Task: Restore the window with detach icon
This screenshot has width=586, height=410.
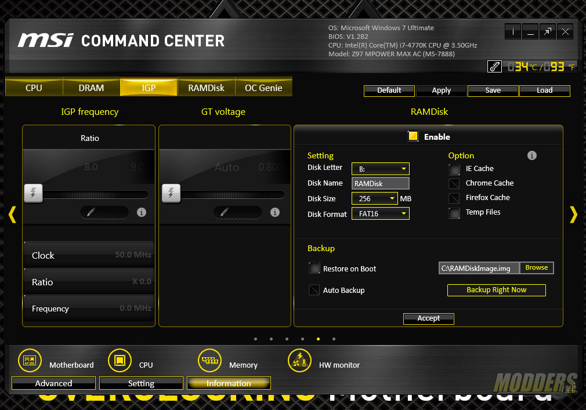Action: click(x=548, y=32)
